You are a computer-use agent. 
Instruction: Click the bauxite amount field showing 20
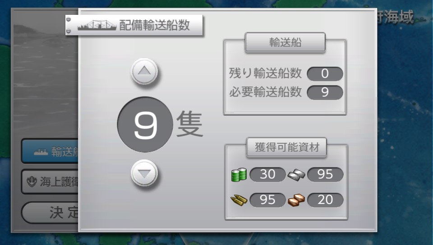(325, 200)
